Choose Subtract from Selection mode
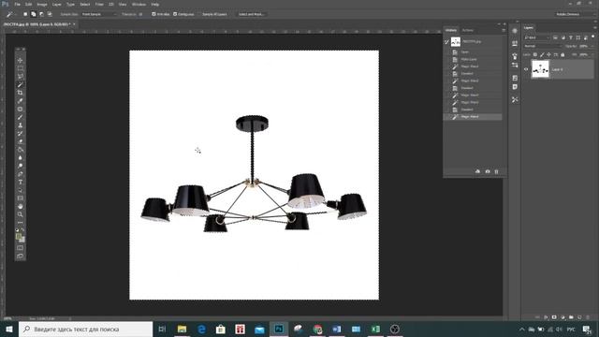The width and height of the screenshot is (599, 337). [x=41, y=14]
